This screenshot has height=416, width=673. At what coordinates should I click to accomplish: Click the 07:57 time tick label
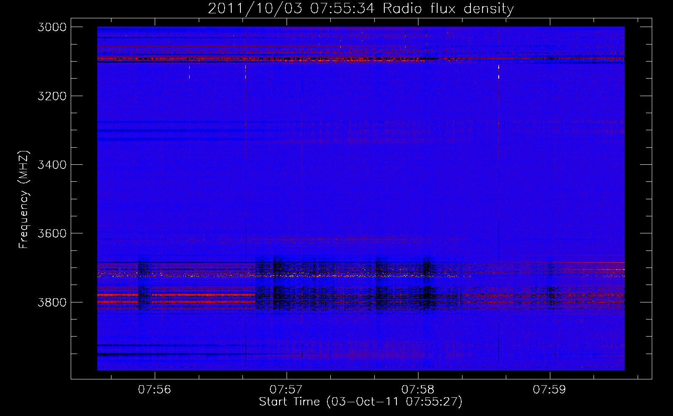tap(286, 390)
